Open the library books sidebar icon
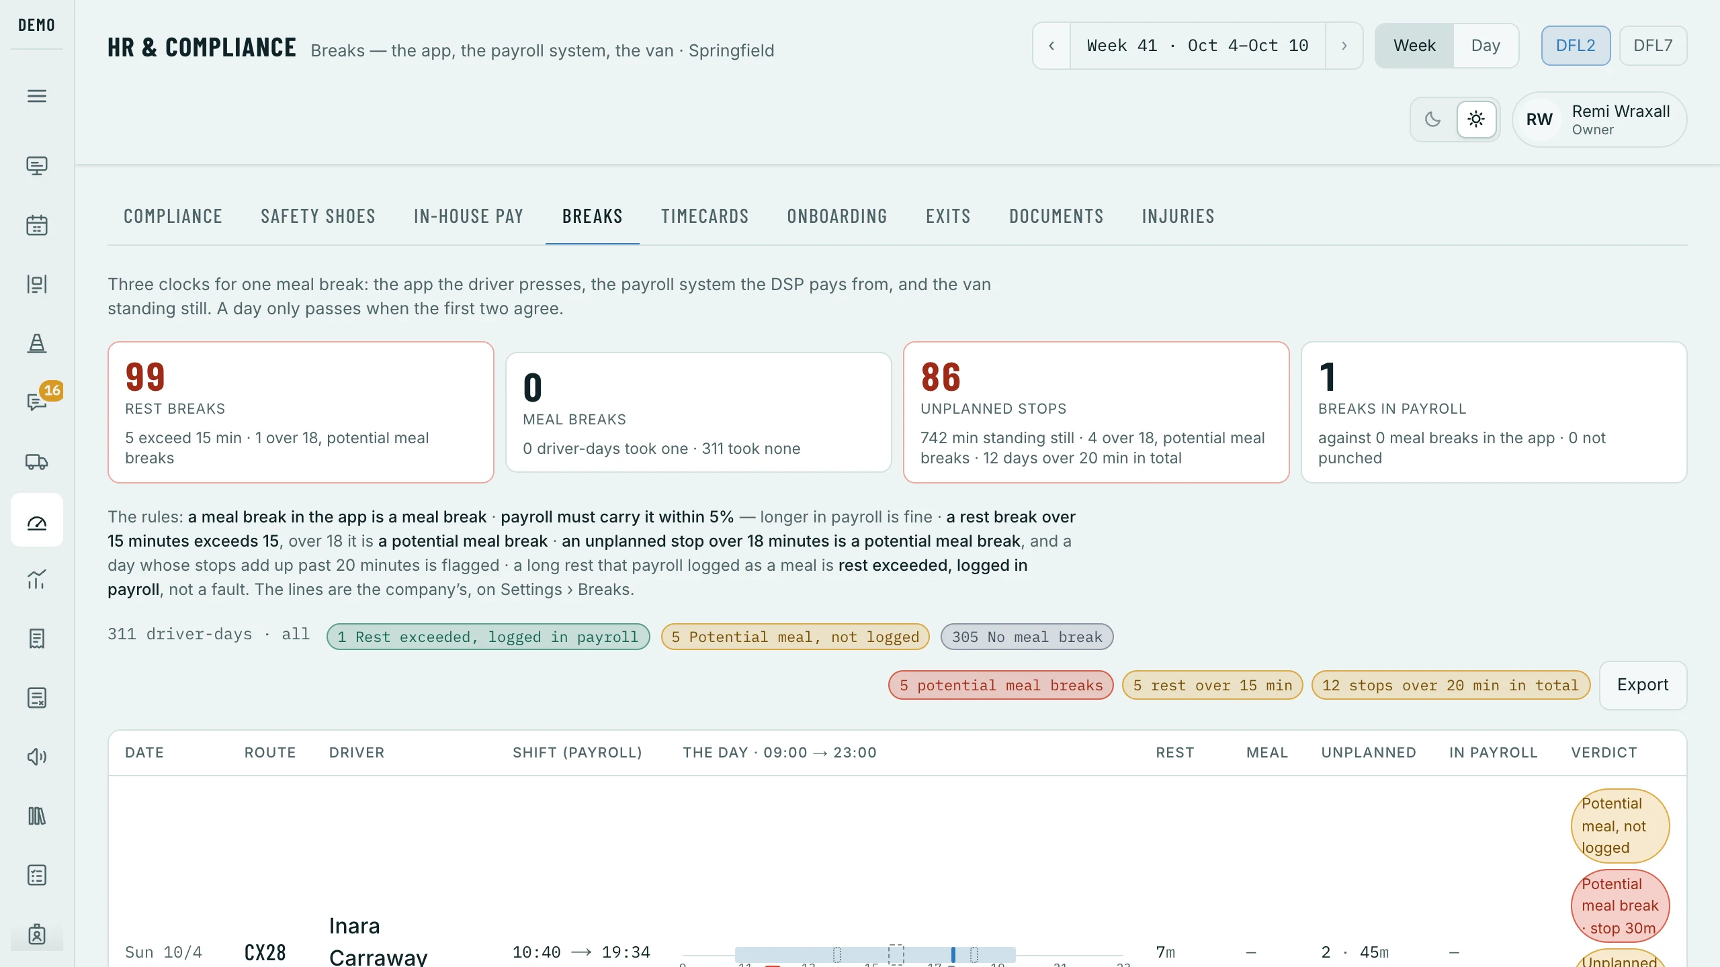Viewport: 1720px width, 967px height. pyautogui.click(x=37, y=816)
